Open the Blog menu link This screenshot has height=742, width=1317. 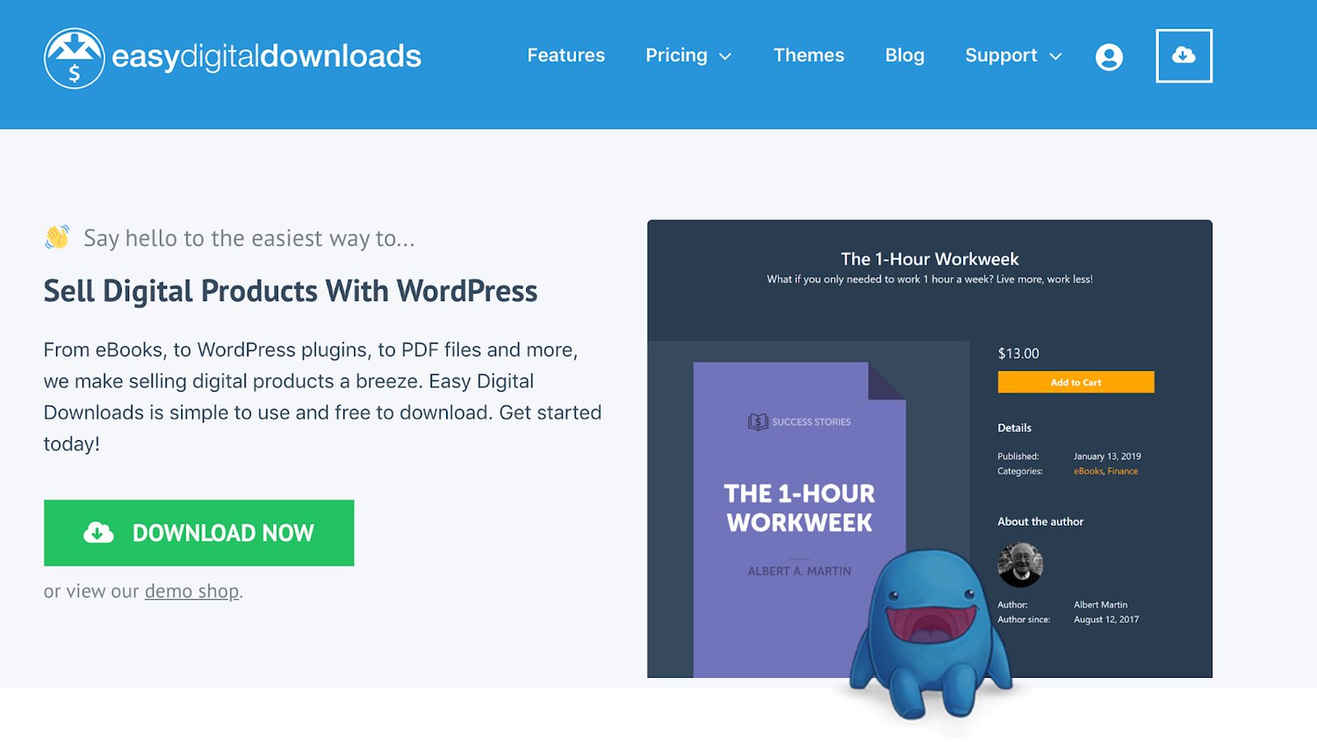point(904,55)
